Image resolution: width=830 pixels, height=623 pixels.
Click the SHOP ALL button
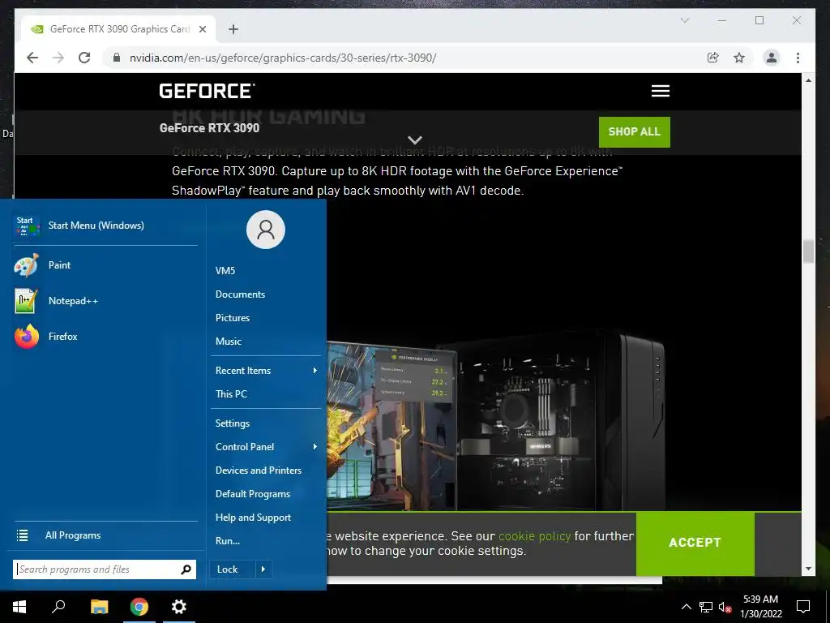[x=634, y=132]
